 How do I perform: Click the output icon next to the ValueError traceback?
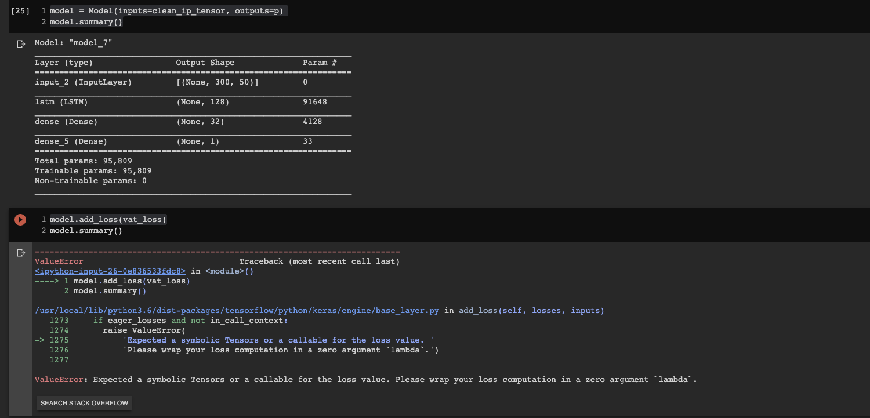[x=21, y=252]
